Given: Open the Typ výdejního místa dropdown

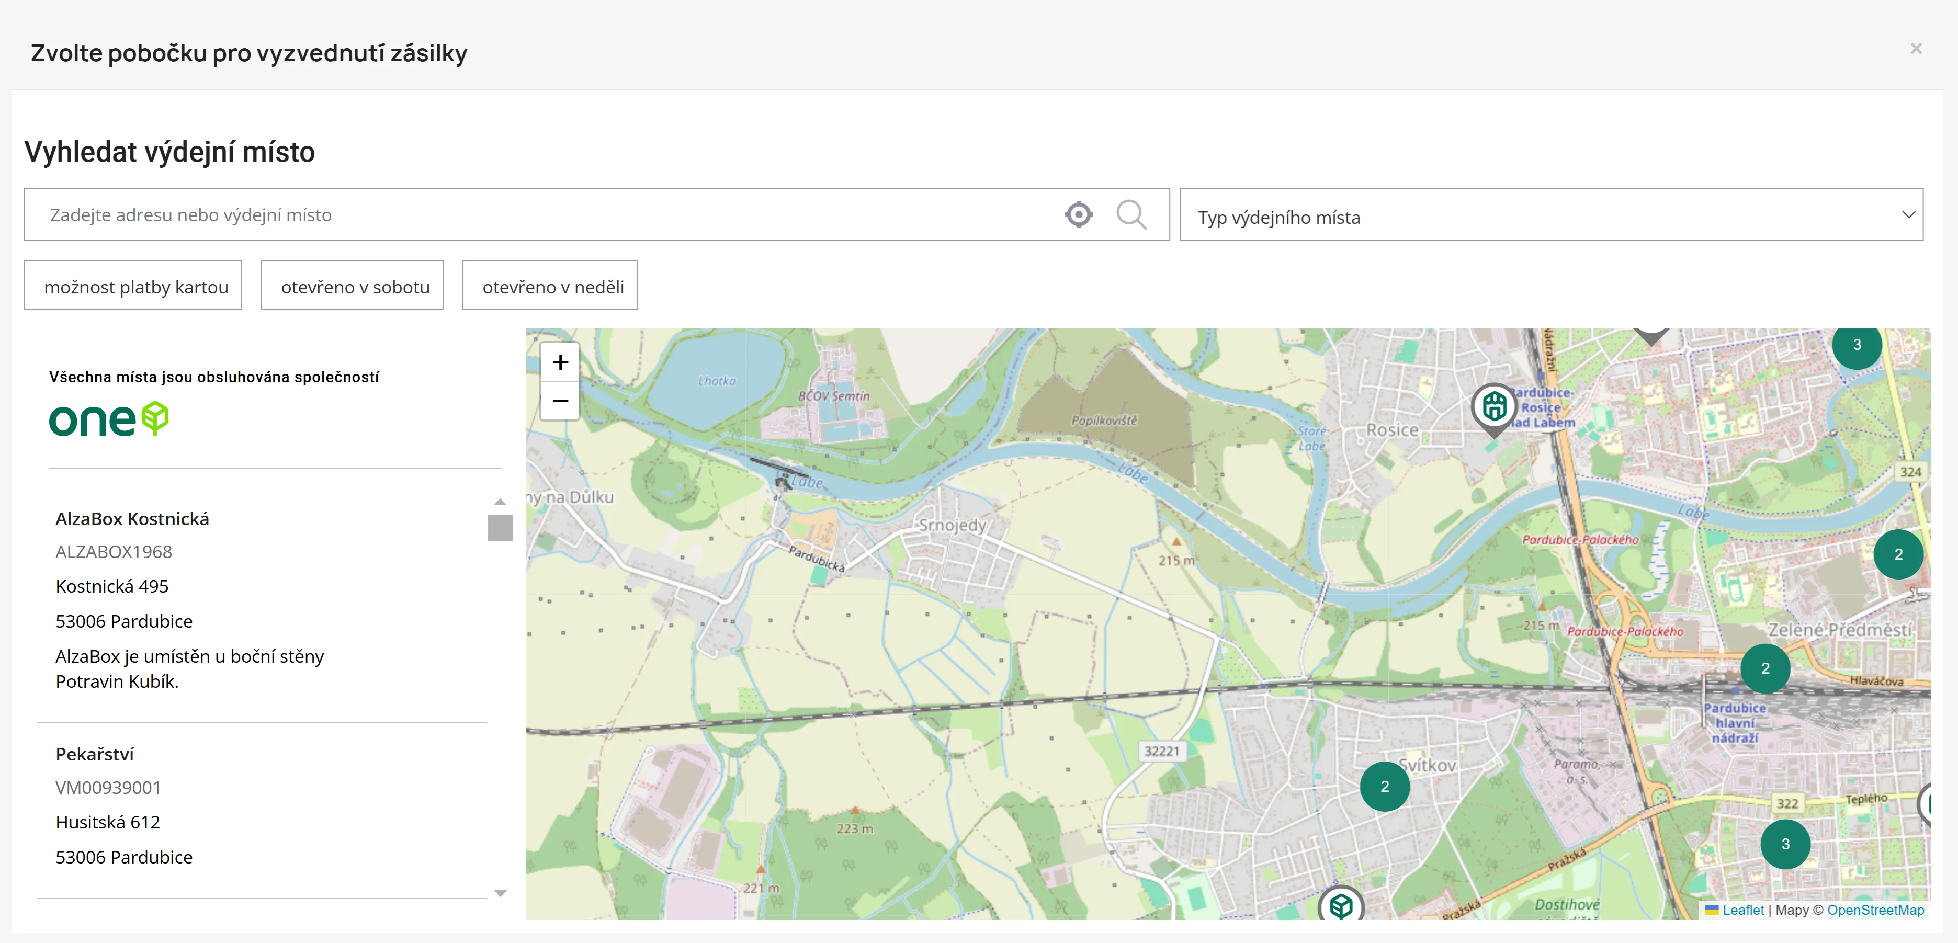Looking at the screenshot, I should coord(1550,216).
